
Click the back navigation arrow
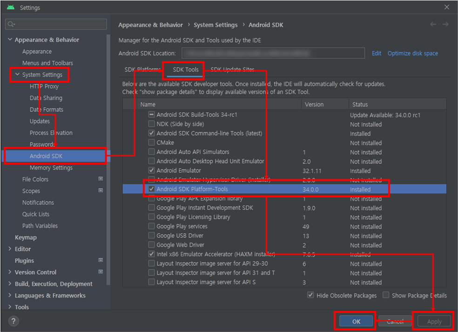click(x=433, y=24)
